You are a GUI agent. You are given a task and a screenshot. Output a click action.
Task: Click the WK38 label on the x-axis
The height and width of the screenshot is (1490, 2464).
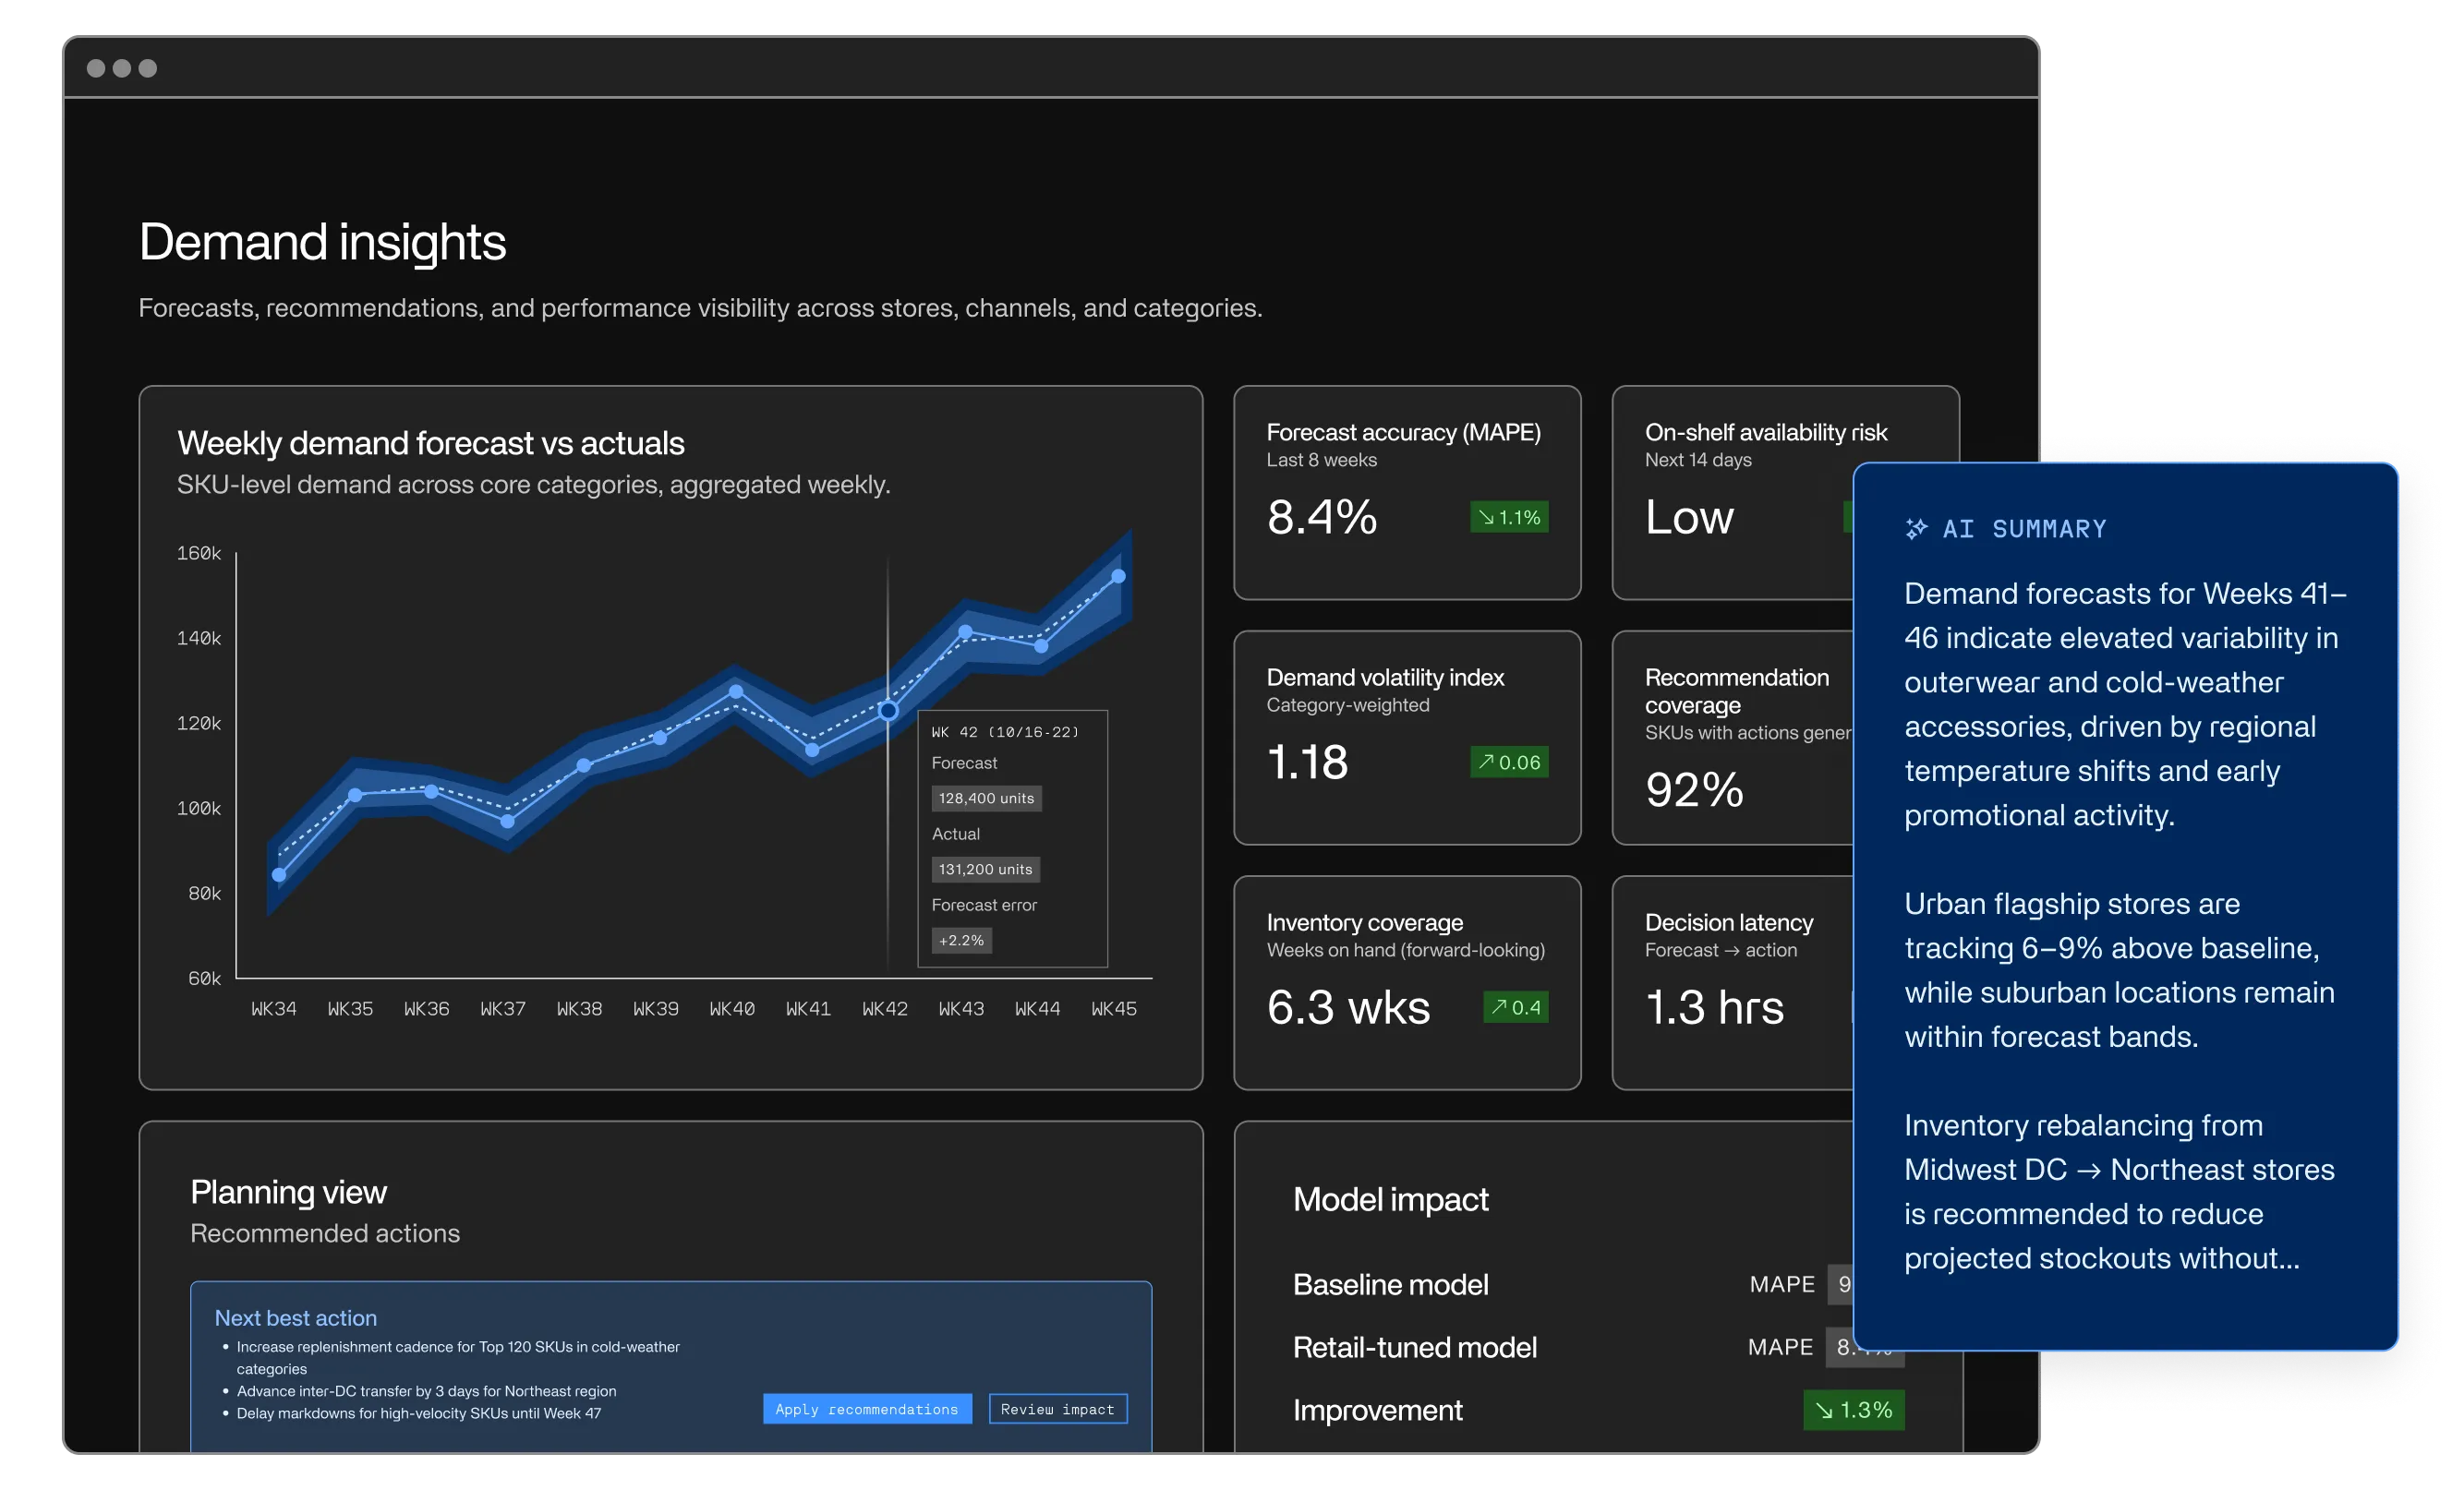(x=579, y=1009)
